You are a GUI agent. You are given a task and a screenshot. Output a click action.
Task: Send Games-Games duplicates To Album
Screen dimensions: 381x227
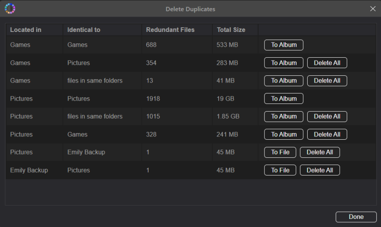point(283,45)
